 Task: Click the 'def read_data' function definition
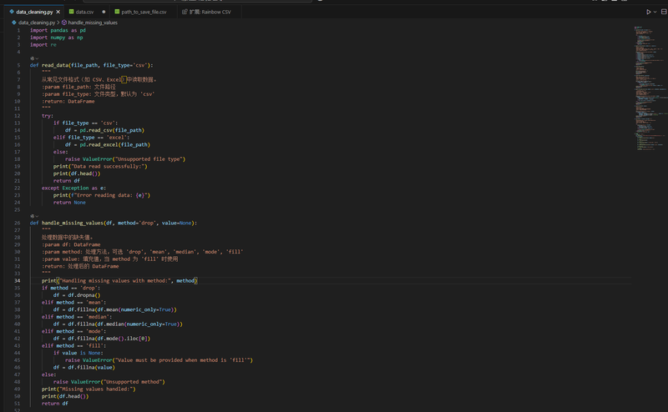coord(91,65)
